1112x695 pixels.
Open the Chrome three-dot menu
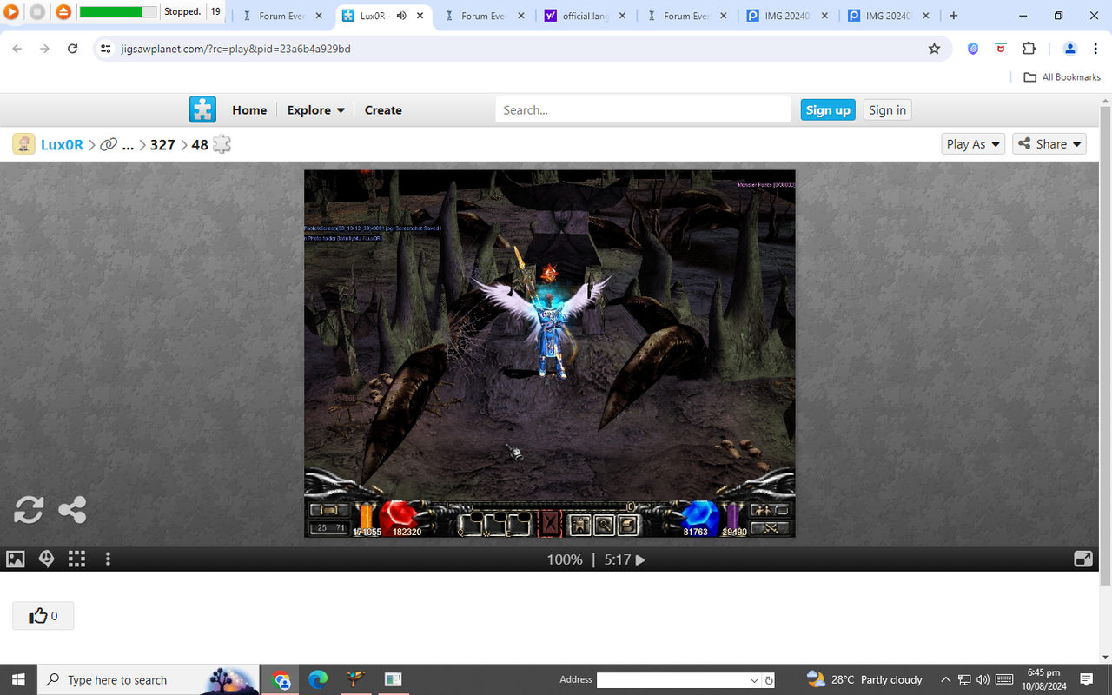[x=1096, y=49]
